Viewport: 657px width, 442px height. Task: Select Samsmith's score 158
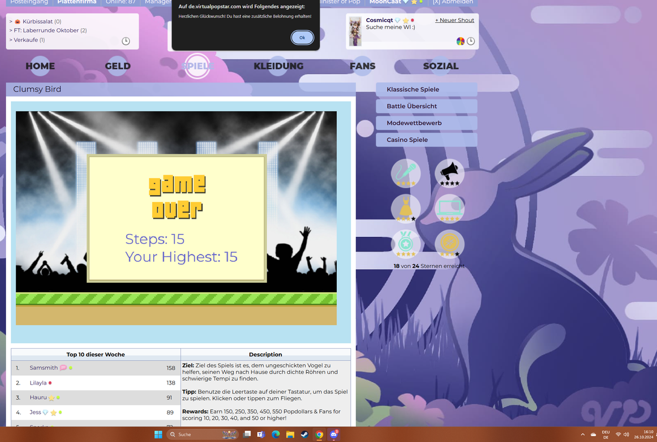click(x=170, y=368)
